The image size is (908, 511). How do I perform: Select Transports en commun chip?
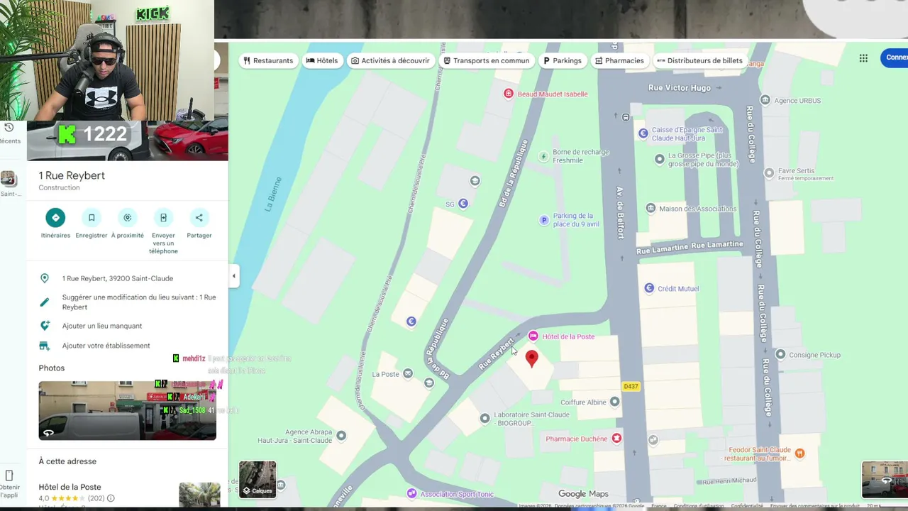point(487,60)
